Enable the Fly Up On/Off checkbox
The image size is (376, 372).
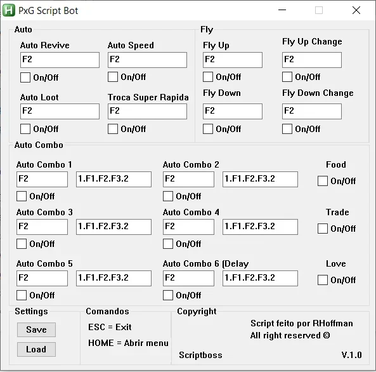(208, 77)
